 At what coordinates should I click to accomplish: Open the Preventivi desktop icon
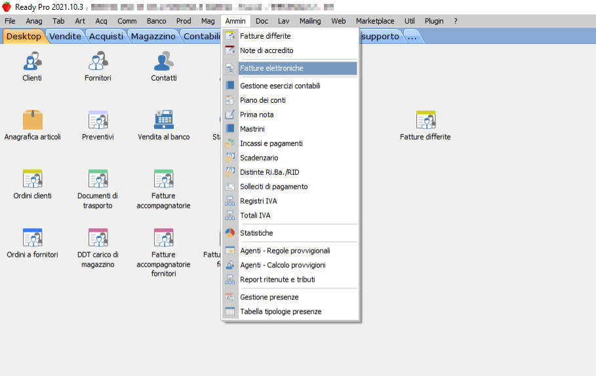tap(98, 120)
